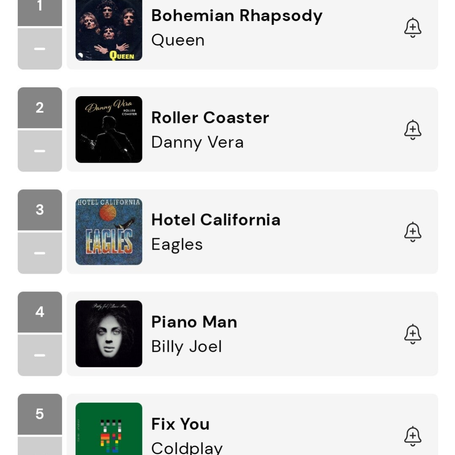Open the Eagles Hotel California album artwork
The width and height of the screenshot is (455, 455).
[109, 232]
